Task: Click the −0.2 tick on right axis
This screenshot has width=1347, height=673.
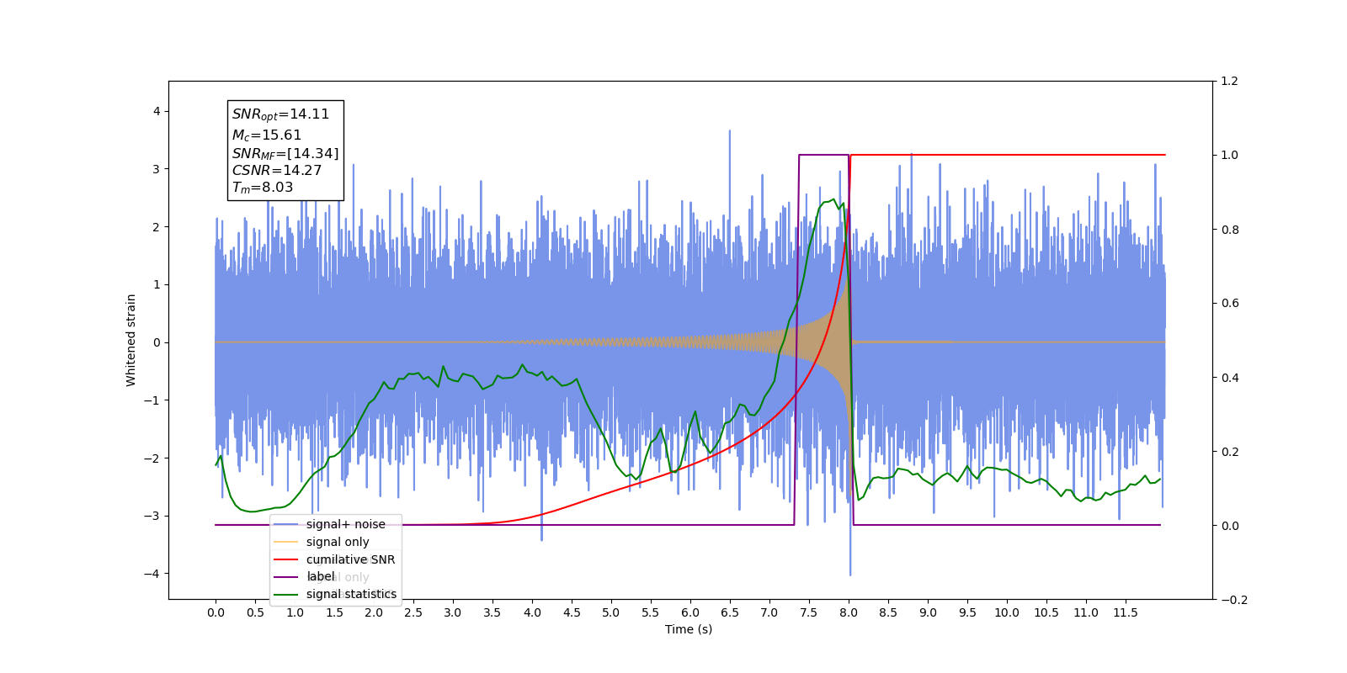Action: tap(1233, 600)
